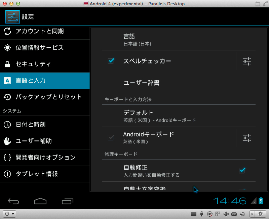Viewport: 269px width, 219px height.
Task: Click the sync arrows icon
Action: [x=7, y=31]
